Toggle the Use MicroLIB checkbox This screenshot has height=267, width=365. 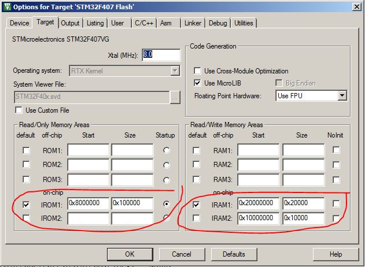point(198,83)
